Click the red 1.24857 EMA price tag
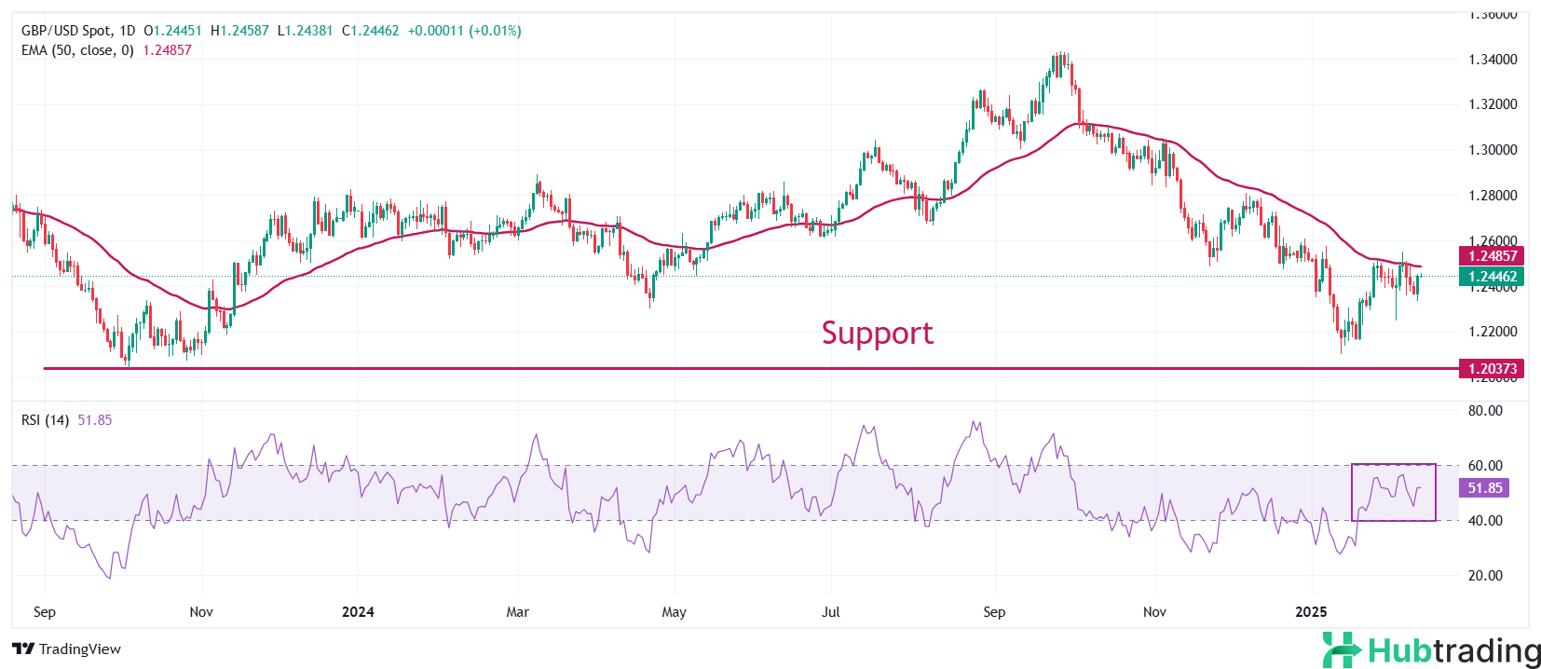Image resolution: width=1541 pixels, height=669 pixels. tap(1493, 256)
